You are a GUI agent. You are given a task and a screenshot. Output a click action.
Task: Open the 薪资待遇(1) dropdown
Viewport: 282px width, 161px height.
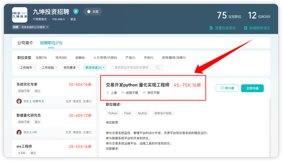point(95,67)
